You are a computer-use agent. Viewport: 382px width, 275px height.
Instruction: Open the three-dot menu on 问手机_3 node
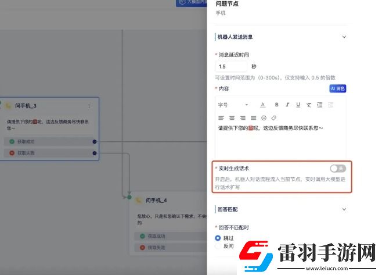point(89,106)
